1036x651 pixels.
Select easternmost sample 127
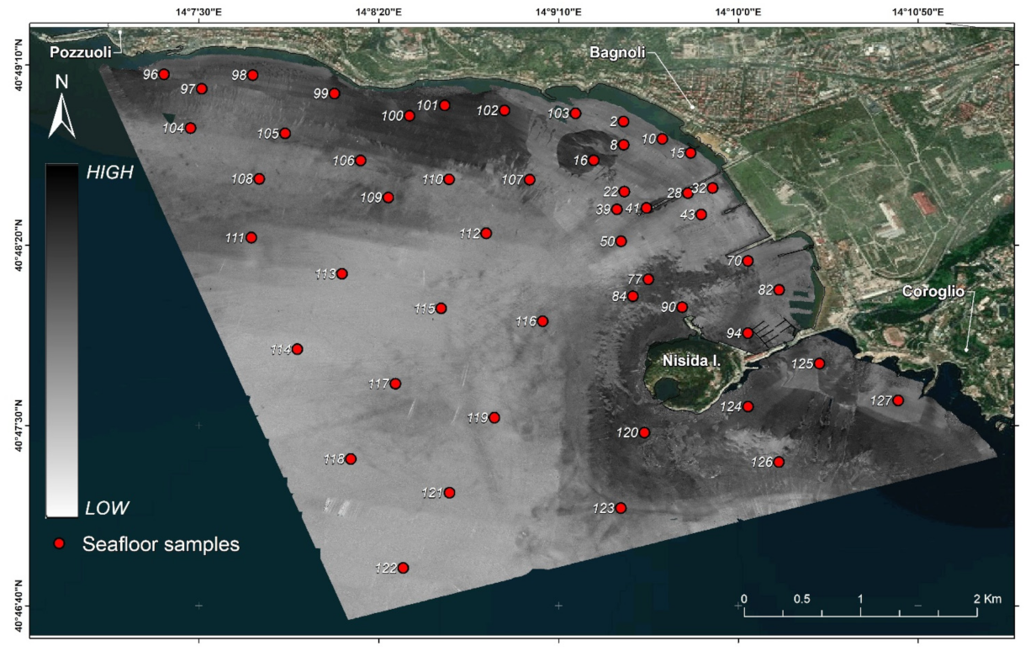(898, 400)
